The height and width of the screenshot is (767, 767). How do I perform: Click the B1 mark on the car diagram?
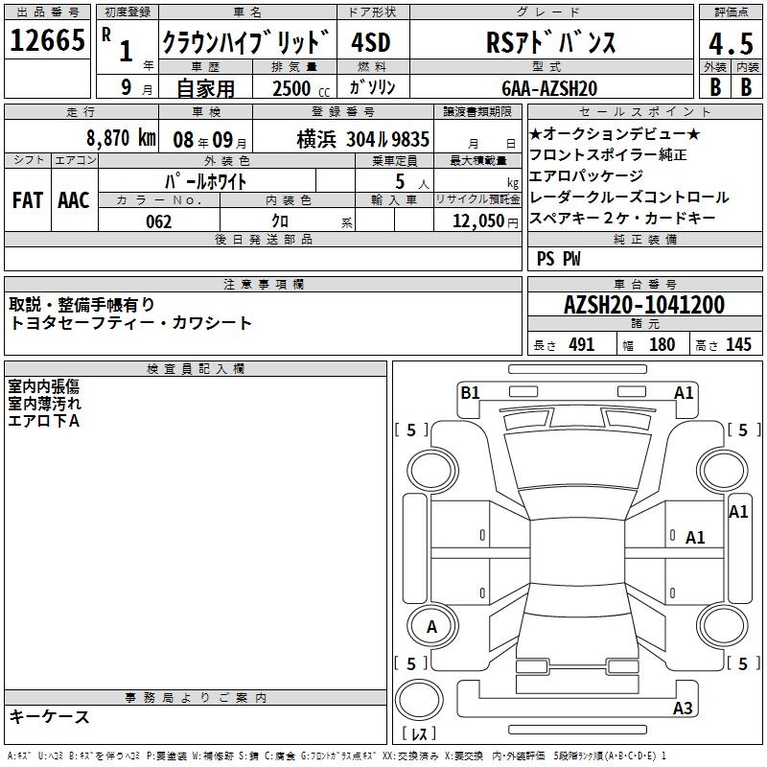tap(470, 392)
